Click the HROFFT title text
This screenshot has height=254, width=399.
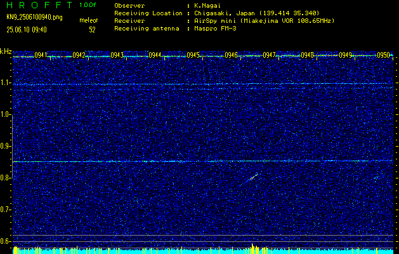click(39, 5)
